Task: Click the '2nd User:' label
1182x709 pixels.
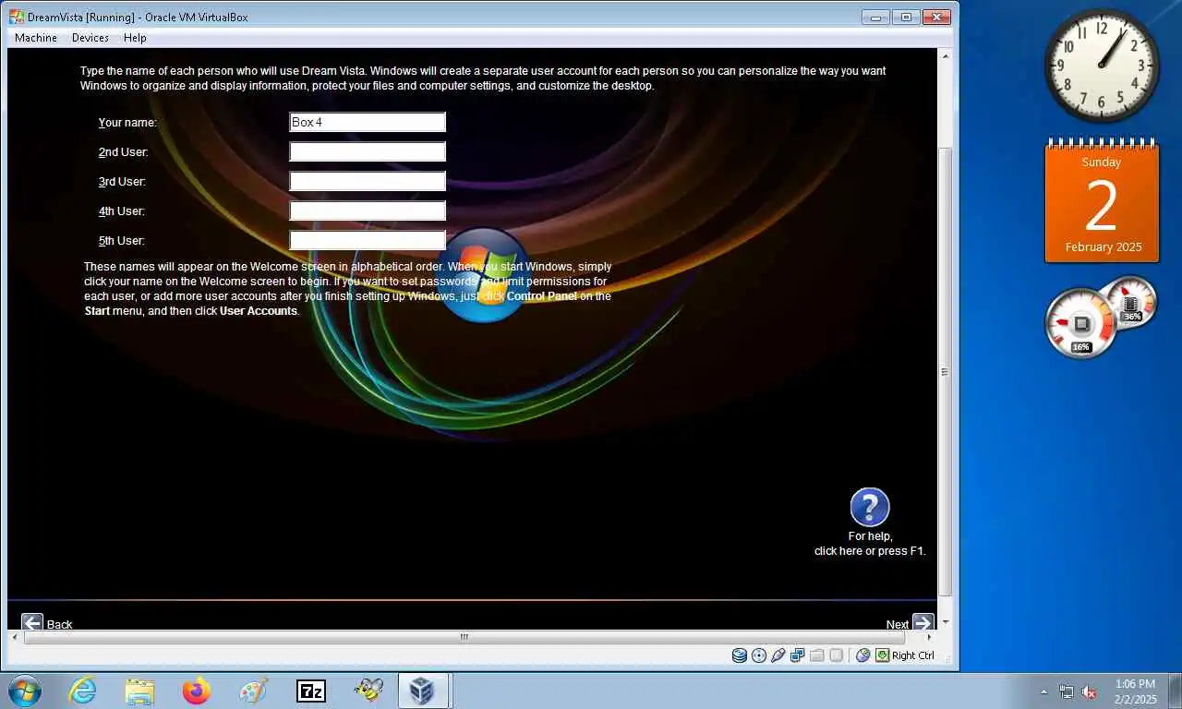Action: (x=124, y=152)
